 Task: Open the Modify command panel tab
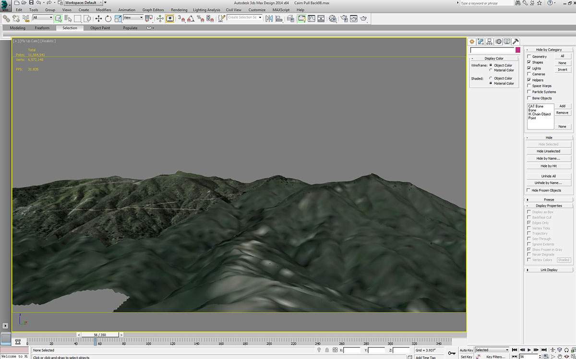[480, 42]
